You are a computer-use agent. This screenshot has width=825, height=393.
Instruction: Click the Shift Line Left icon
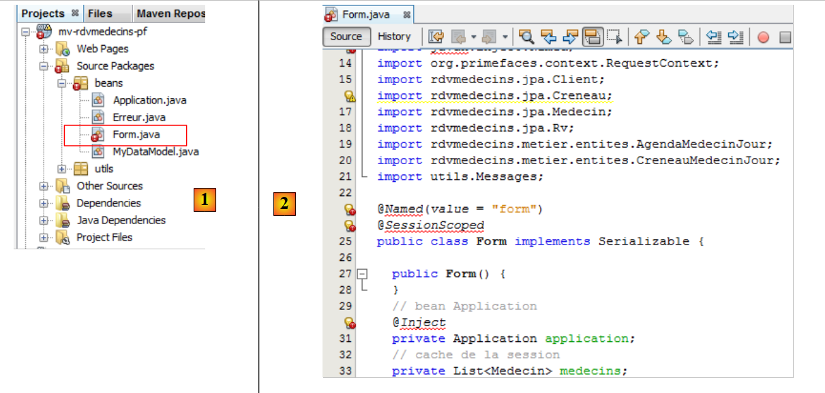[713, 37]
